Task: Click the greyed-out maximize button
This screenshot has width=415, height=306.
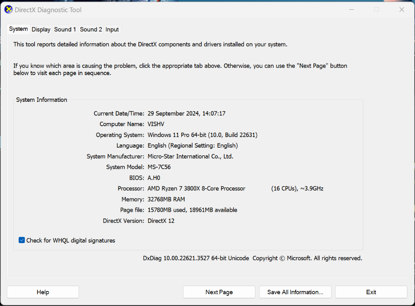Action: click(x=376, y=9)
